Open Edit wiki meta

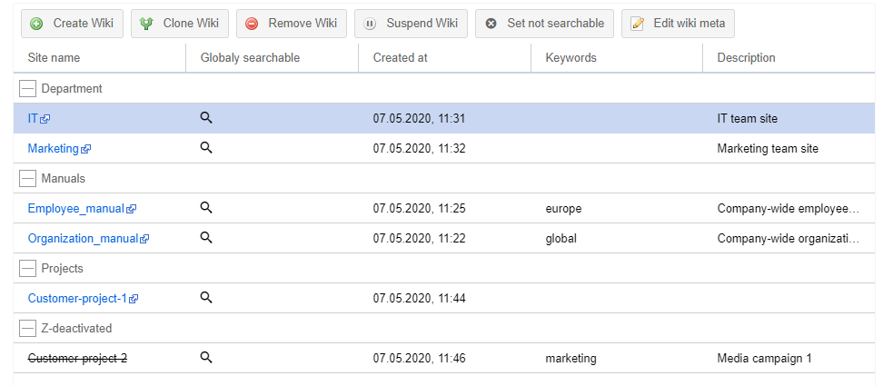click(x=677, y=24)
